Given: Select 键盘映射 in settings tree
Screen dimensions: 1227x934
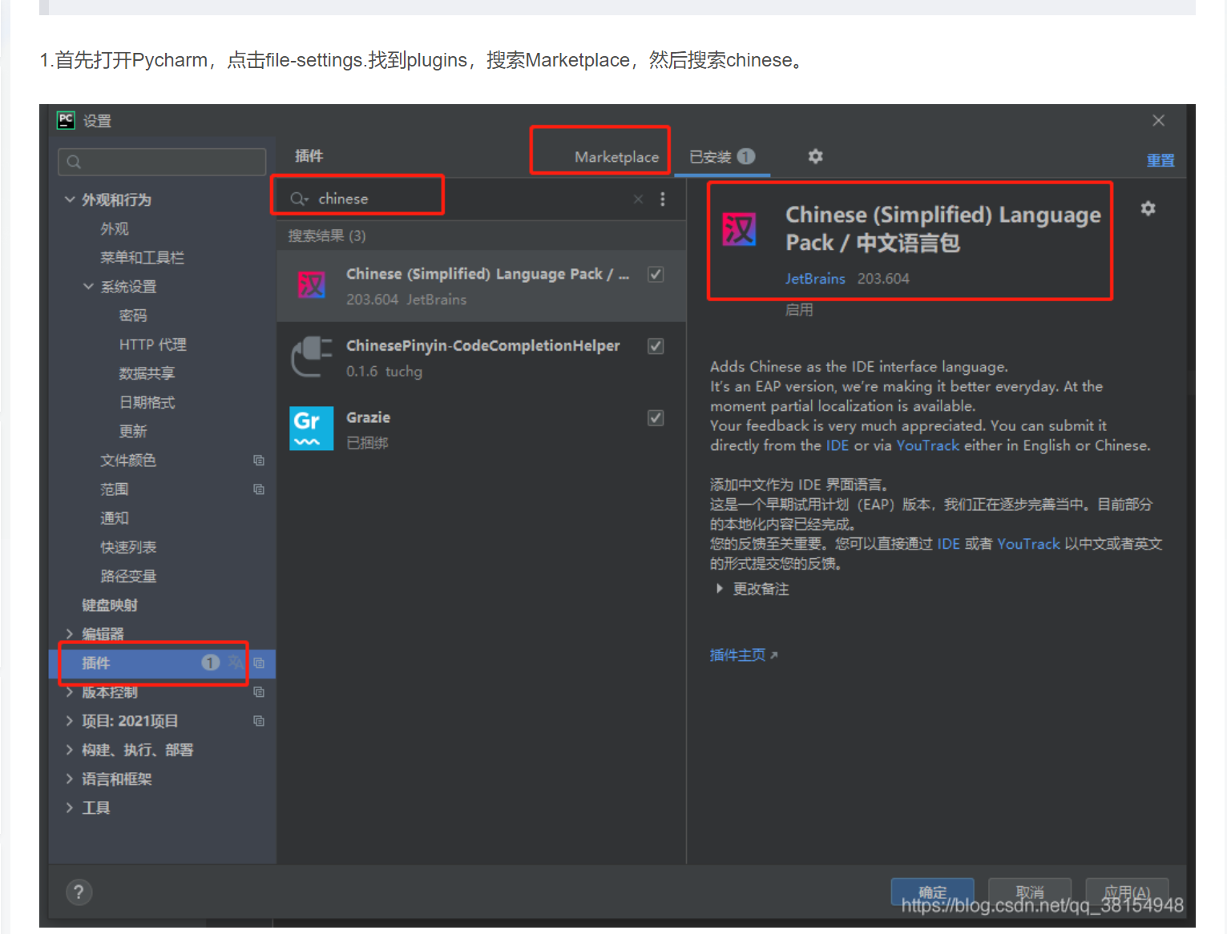Looking at the screenshot, I should pos(110,605).
